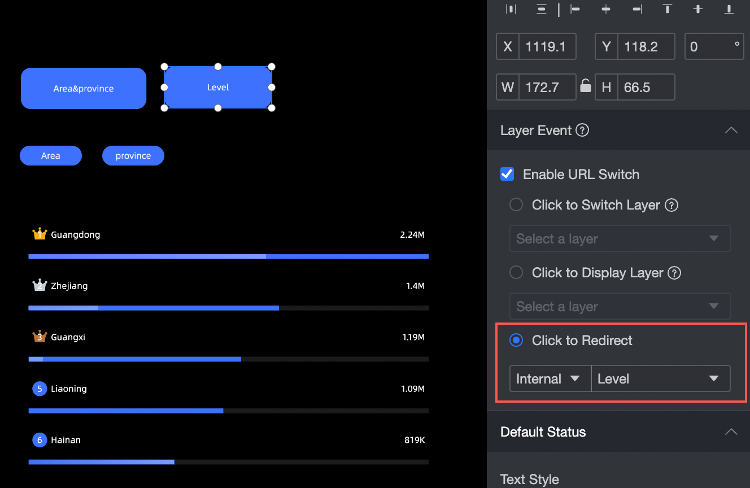The height and width of the screenshot is (488, 750).
Task: Align selection to horizontal center
Action: (x=606, y=9)
